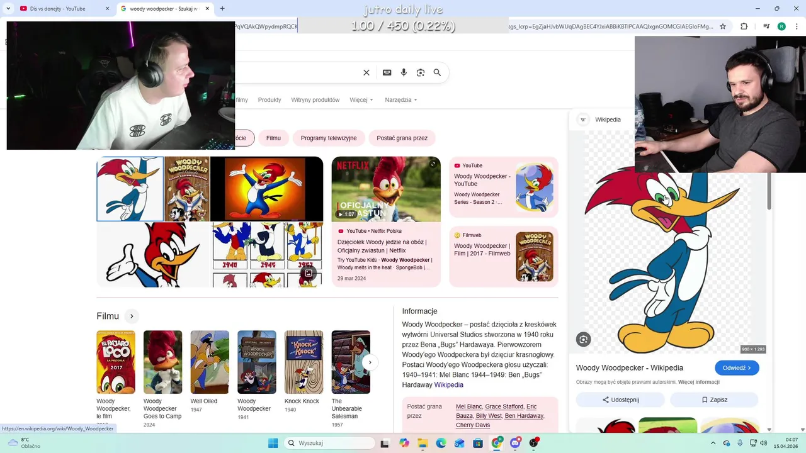Screen dimensions: 806x453
Task: Open OBS Studio from the taskbar
Action: pyautogui.click(x=534, y=443)
